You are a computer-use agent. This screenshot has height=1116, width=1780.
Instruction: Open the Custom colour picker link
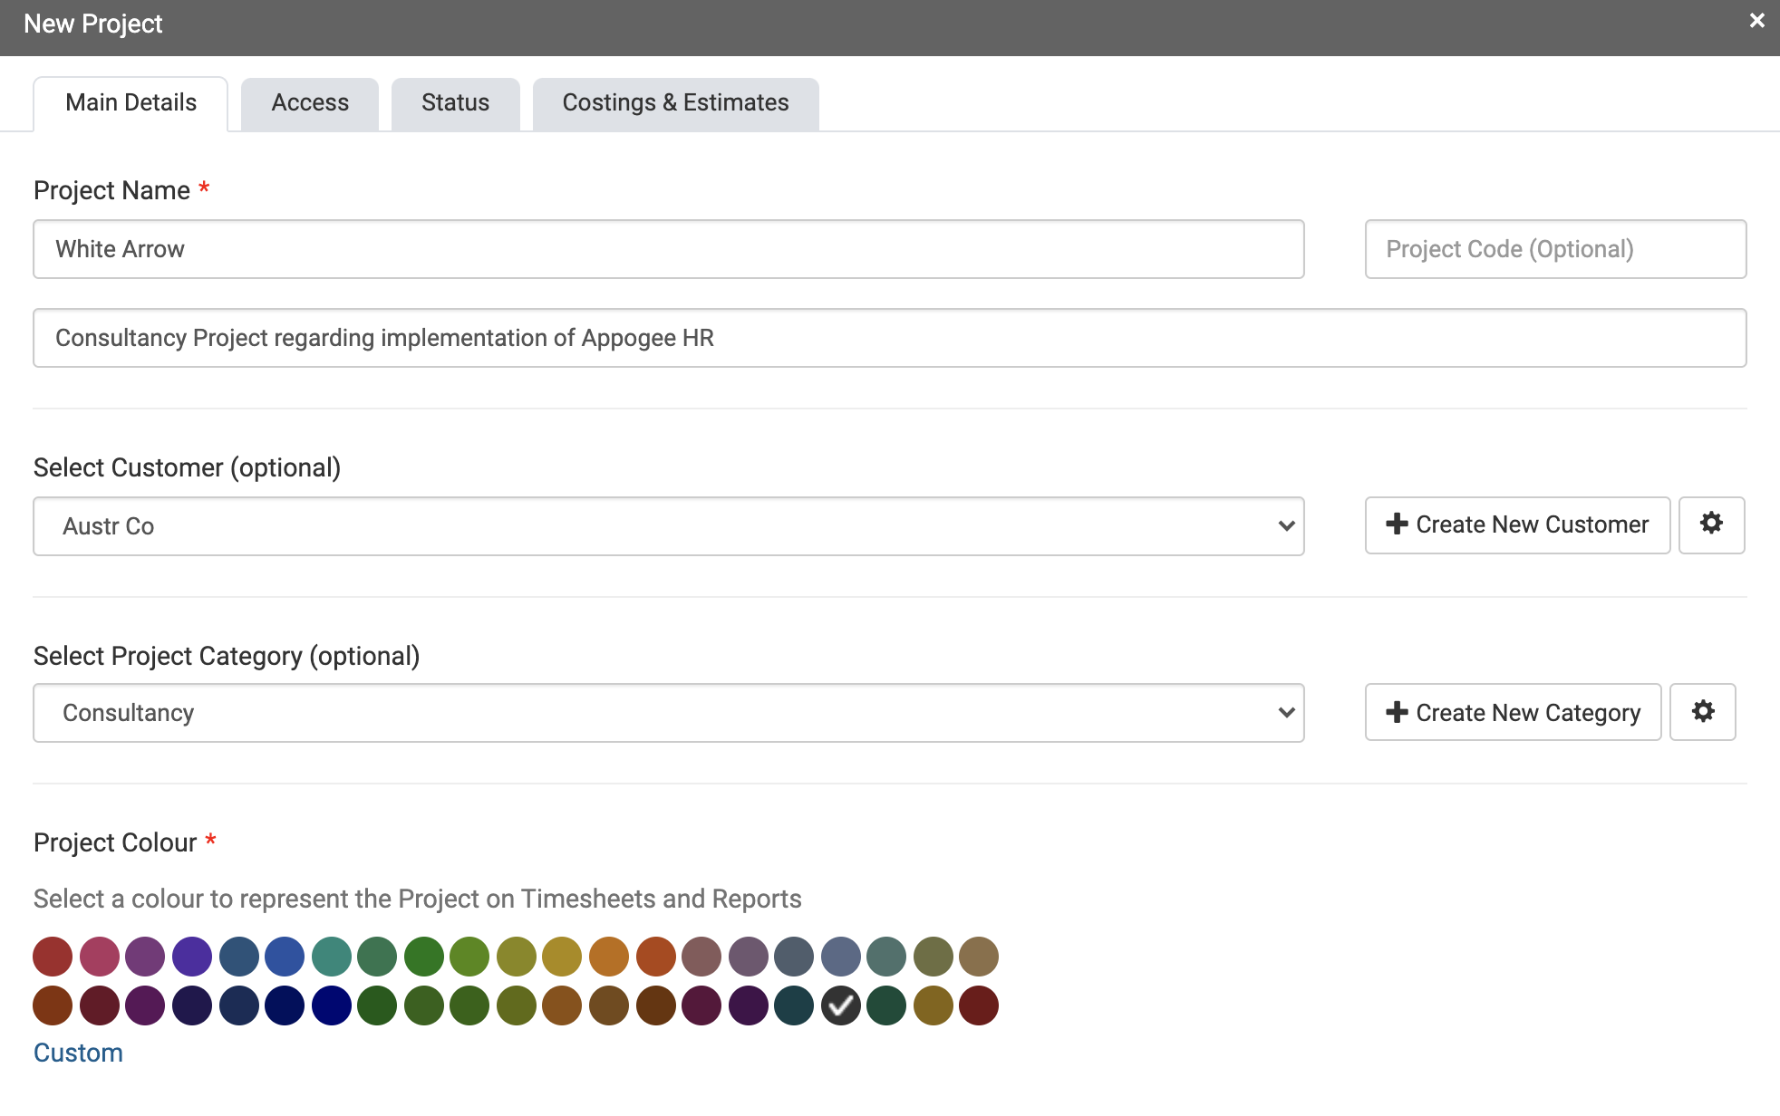[77, 1052]
